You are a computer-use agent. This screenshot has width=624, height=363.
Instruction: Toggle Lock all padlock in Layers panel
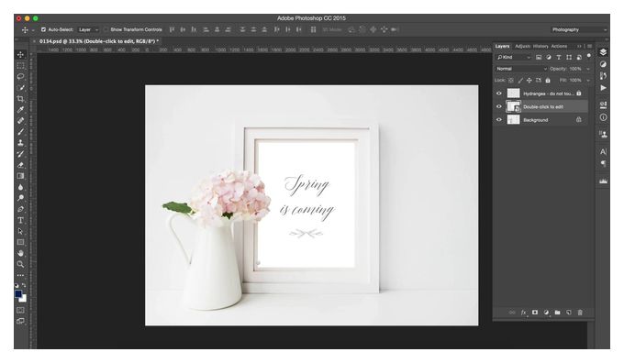[548, 81]
